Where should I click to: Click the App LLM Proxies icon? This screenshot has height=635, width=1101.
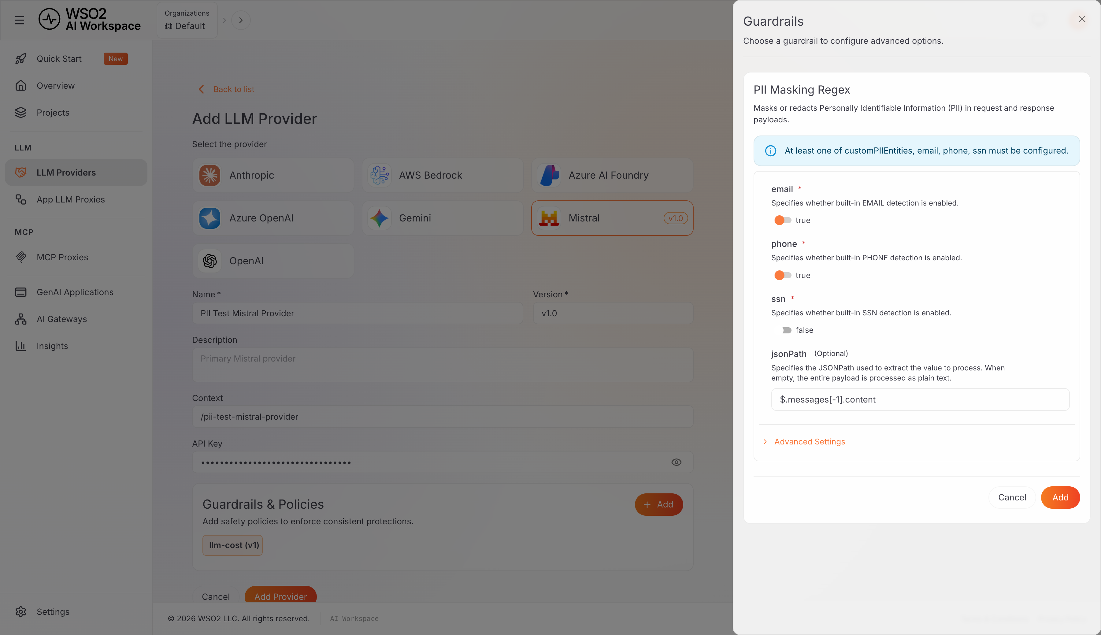click(x=21, y=199)
